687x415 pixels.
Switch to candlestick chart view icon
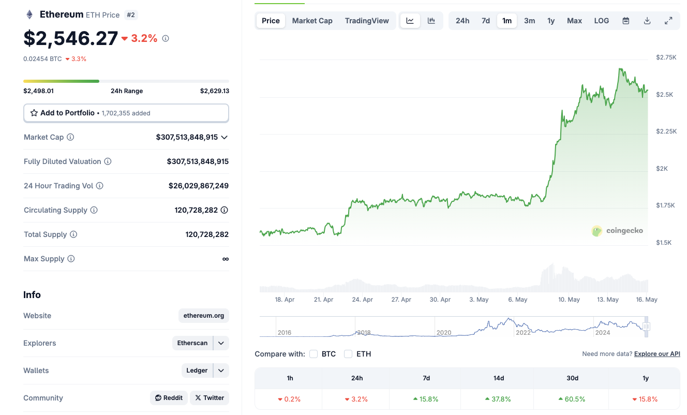point(431,21)
